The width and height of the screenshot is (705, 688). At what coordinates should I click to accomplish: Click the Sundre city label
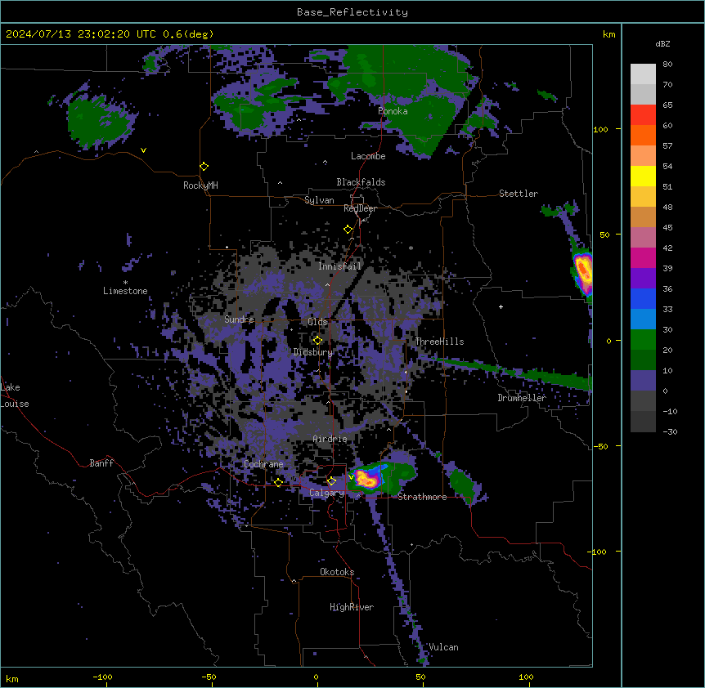[239, 319]
